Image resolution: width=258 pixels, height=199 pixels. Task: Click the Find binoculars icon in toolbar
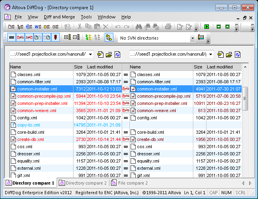point(139,27)
